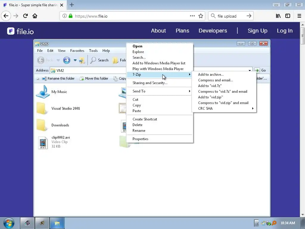The height and width of the screenshot is (229, 305).
Task: Click Move this folder task
Action: tap(94, 78)
